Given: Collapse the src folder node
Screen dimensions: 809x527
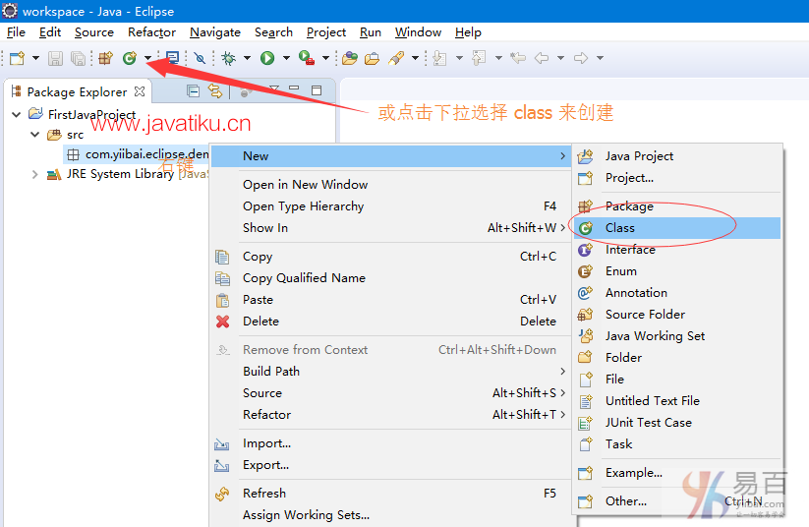Looking at the screenshot, I should tap(35, 135).
